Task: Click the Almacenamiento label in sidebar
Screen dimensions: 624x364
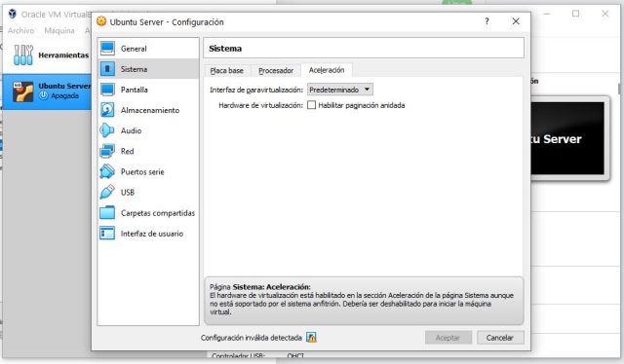Action: (x=150, y=111)
